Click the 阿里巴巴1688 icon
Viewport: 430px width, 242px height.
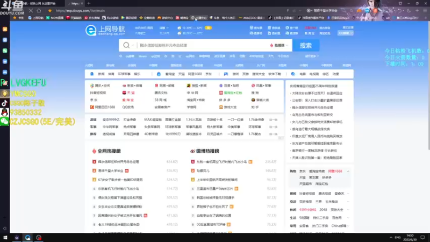(92, 107)
